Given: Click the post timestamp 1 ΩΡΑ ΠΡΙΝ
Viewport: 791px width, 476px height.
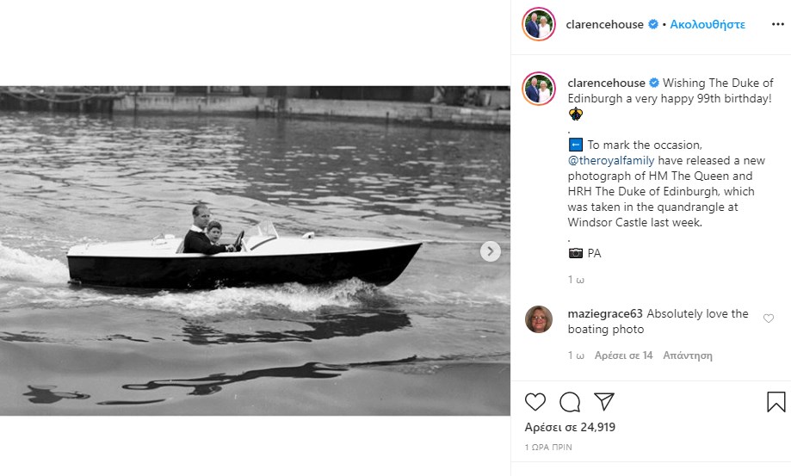Looking at the screenshot, I should tap(548, 448).
